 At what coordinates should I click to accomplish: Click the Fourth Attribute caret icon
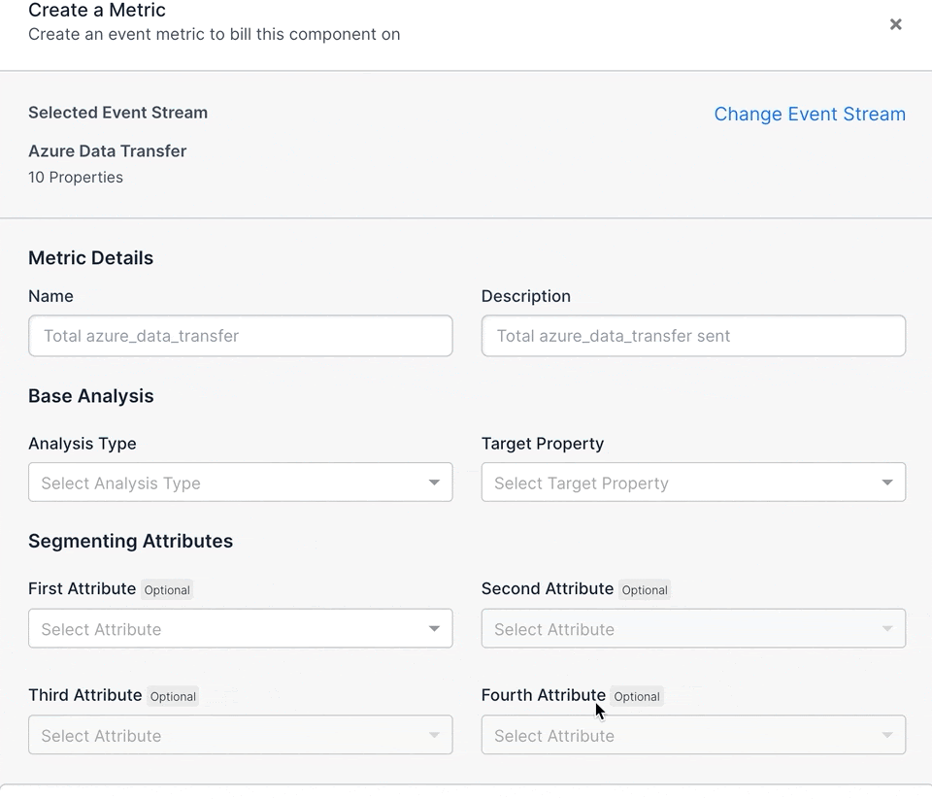tap(887, 735)
